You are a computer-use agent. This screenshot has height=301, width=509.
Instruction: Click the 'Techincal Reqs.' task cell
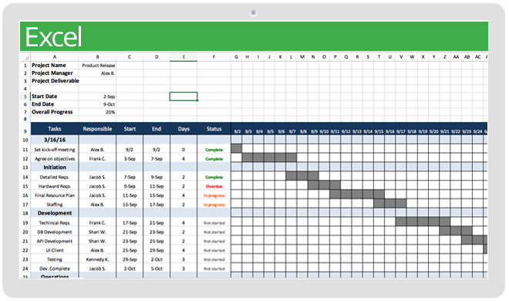click(x=55, y=223)
